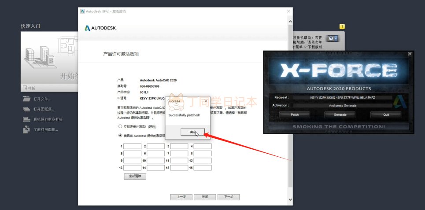The height and width of the screenshot is (210, 425).
Task: Click the serial number 666-69696969
Action: tap(150, 86)
